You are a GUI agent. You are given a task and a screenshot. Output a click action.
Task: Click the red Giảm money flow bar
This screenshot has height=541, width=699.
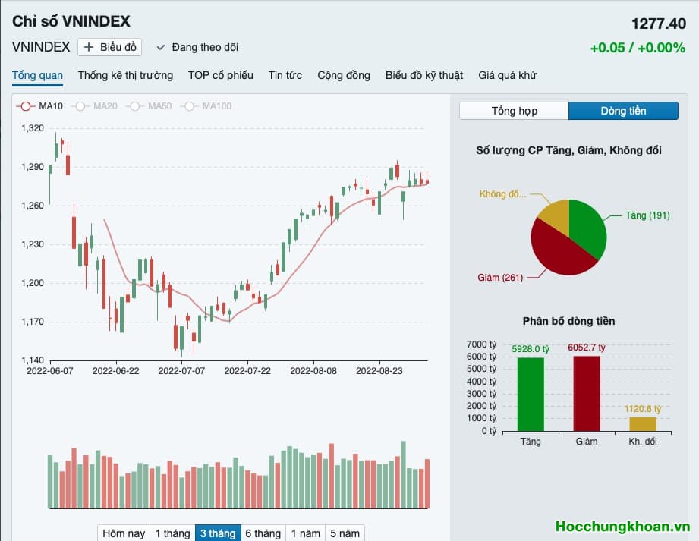point(587,393)
